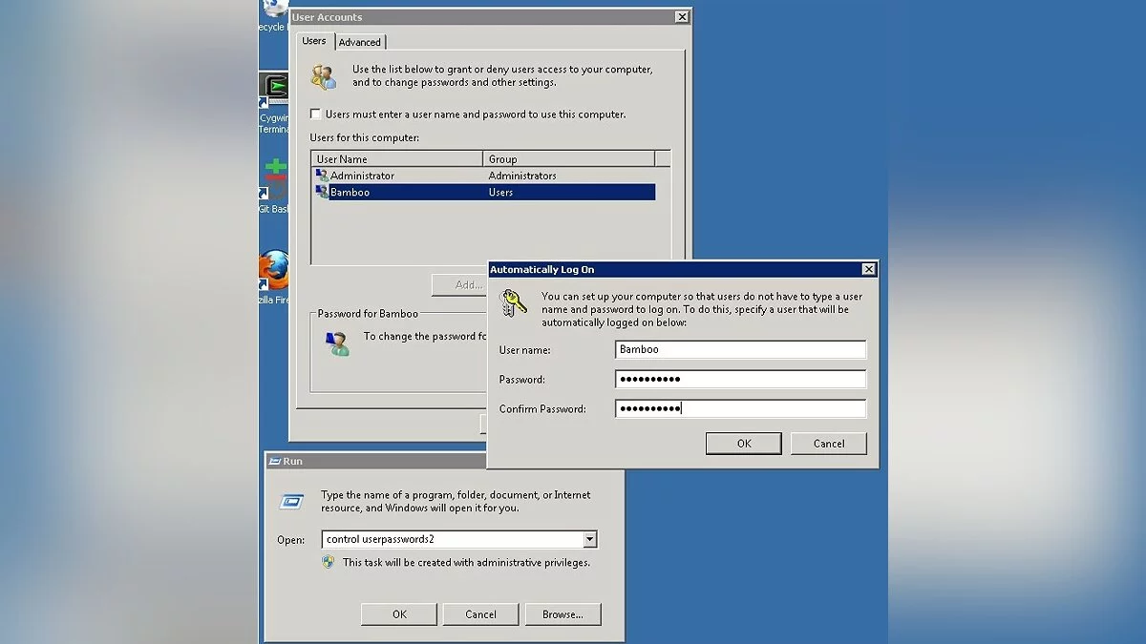
Task: Click the 'Administrators' group cell
Action: 522,176
